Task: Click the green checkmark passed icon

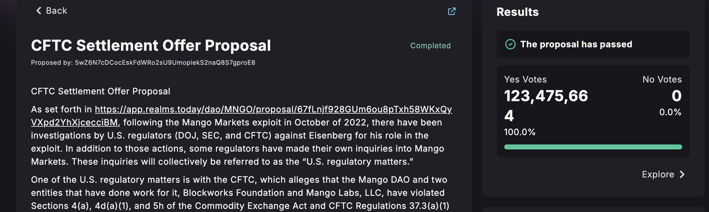Action: coord(510,45)
